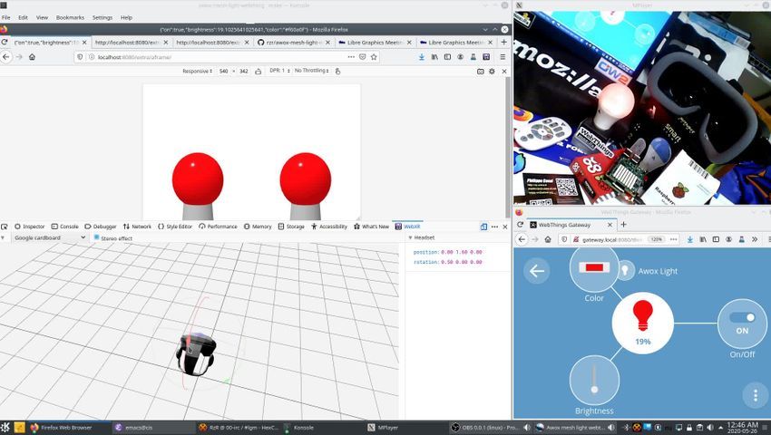Viewport: 771px width, 435px height.
Task: Switch to the Accessibility devtools tab
Action: click(329, 227)
